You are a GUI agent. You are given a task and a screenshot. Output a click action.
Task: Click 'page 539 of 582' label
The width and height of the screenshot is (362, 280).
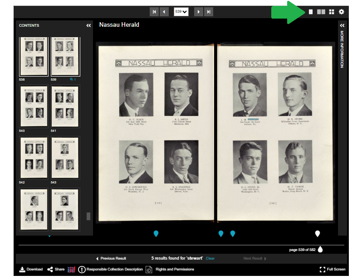pyautogui.click(x=302, y=250)
